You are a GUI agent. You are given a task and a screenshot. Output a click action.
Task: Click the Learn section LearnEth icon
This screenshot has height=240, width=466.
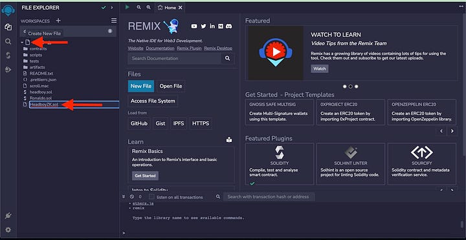point(229,140)
